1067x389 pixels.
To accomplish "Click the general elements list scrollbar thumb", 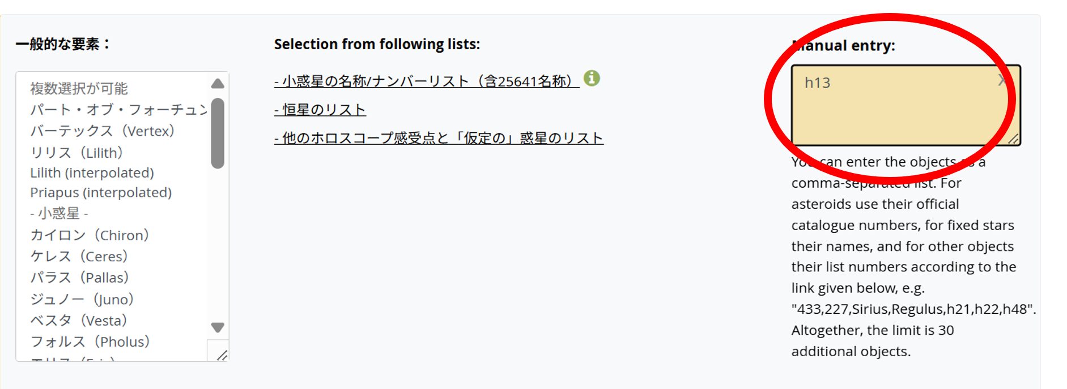I will pyautogui.click(x=218, y=133).
